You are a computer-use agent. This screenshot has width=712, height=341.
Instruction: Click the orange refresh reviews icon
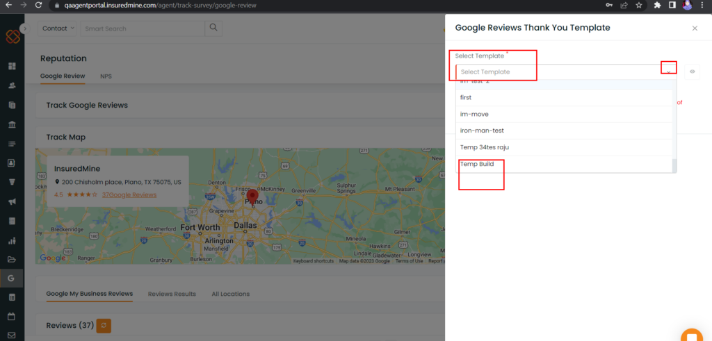click(104, 326)
